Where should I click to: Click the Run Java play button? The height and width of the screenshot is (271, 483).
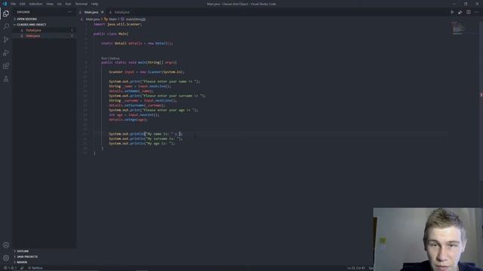tap(452, 12)
